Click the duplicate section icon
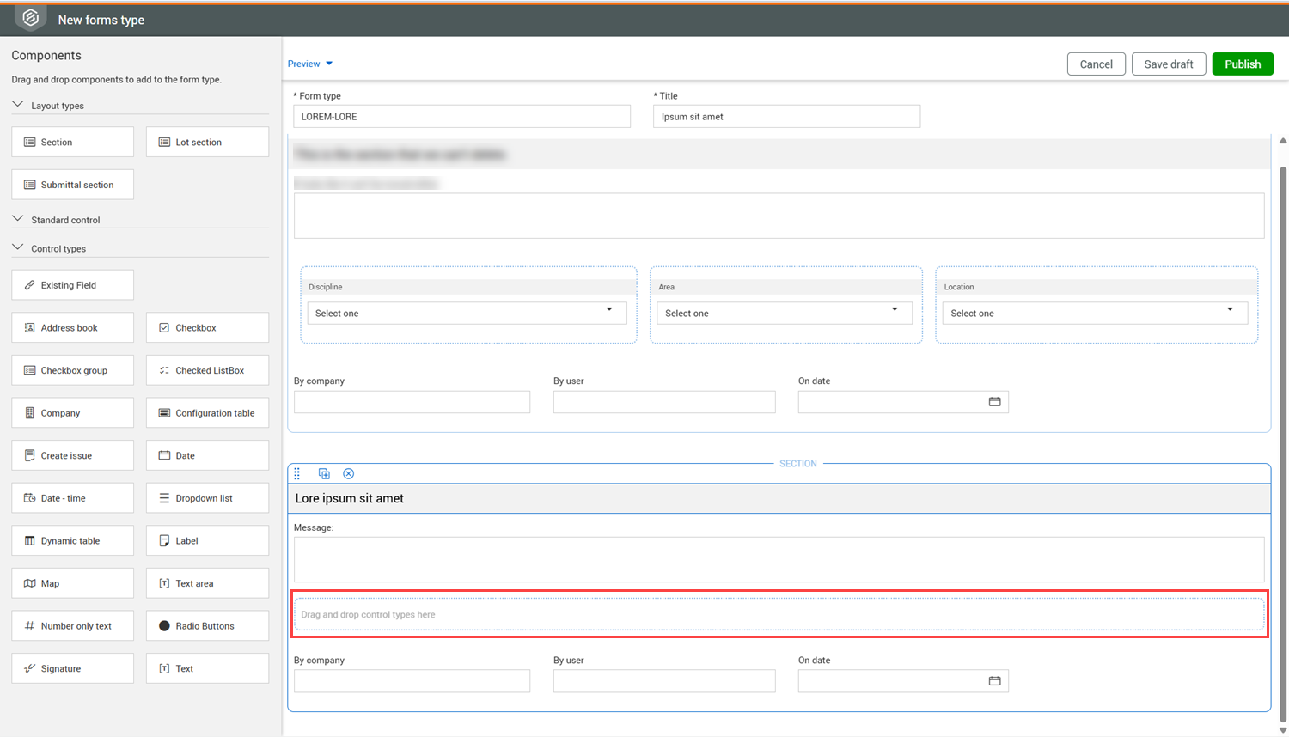 click(x=324, y=474)
